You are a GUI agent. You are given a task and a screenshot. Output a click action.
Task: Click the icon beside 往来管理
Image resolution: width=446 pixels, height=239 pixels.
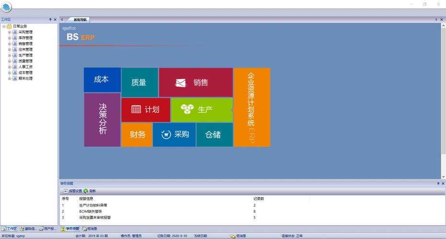pos(15,49)
